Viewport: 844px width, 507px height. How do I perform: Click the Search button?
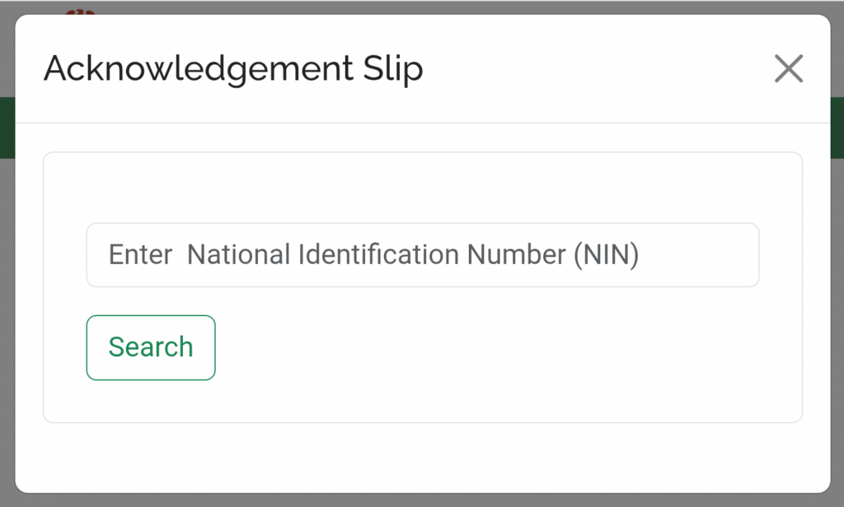coord(151,347)
